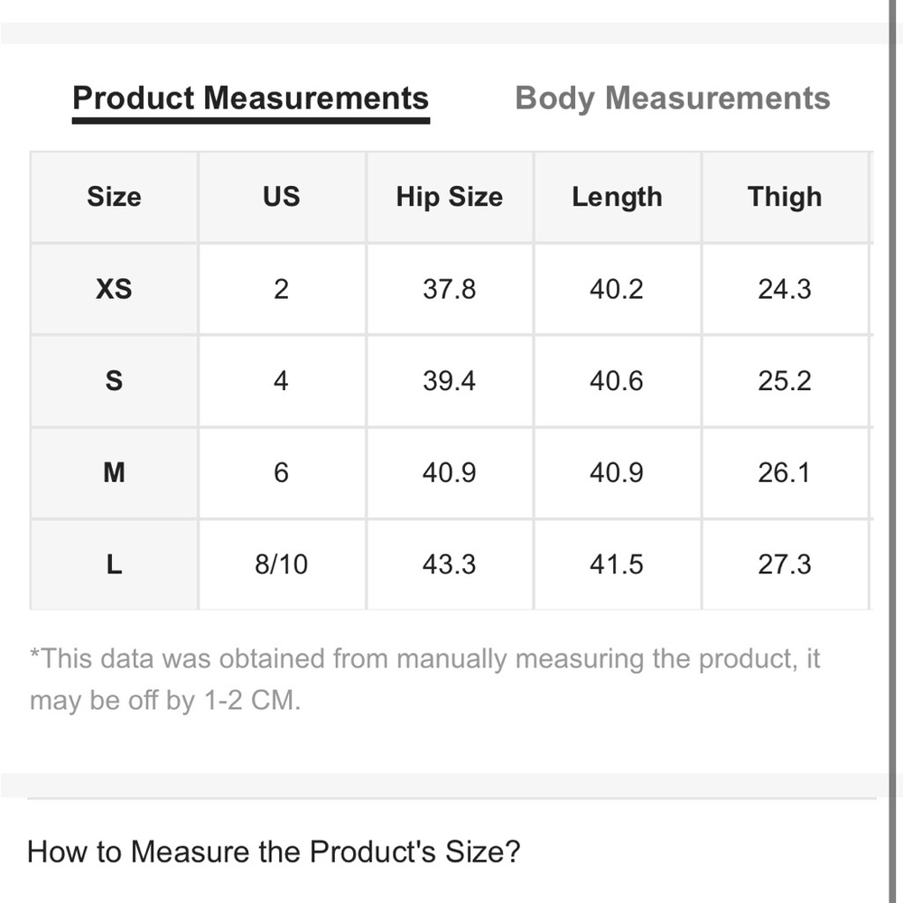Click the Hip Size column header
The image size is (903, 903).
tap(449, 197)
